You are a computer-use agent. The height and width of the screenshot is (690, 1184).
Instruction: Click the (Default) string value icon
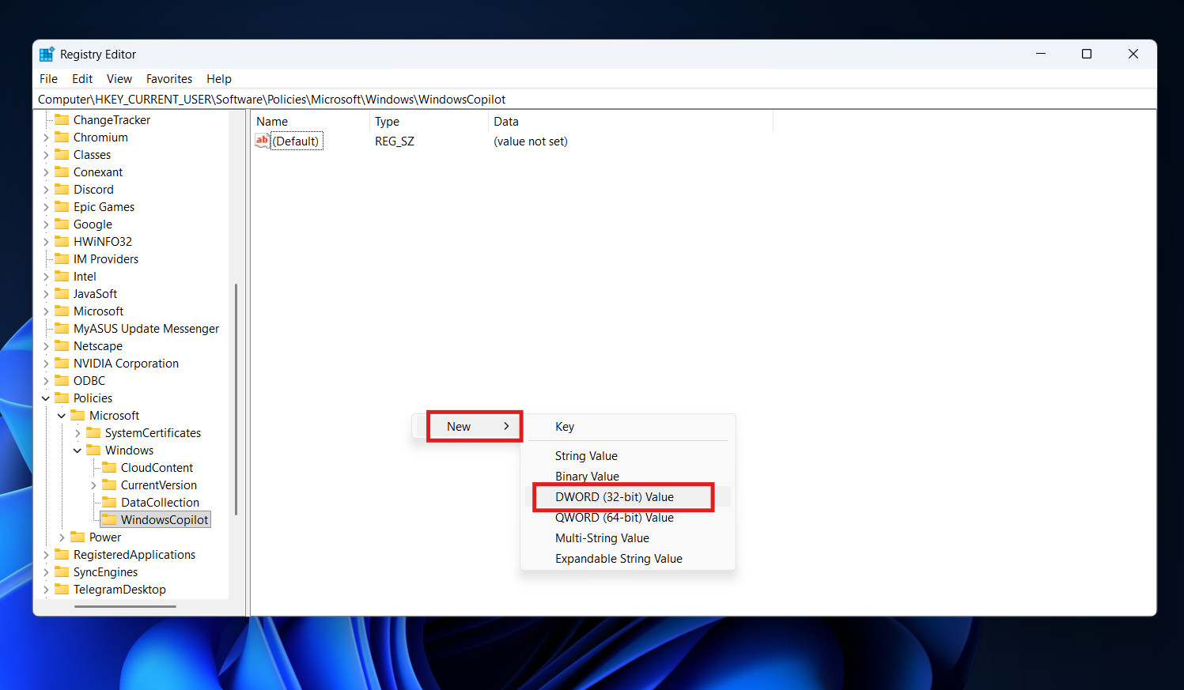point(262,141)
